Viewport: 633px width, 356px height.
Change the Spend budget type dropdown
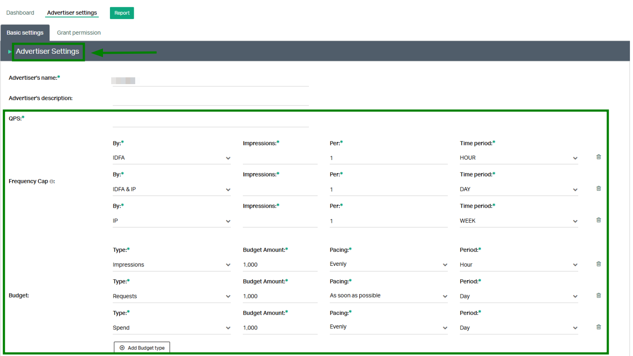coord(171,328)
